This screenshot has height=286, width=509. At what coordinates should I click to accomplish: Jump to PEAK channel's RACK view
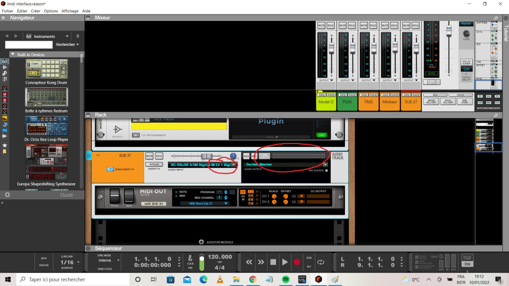coord(352,95)
